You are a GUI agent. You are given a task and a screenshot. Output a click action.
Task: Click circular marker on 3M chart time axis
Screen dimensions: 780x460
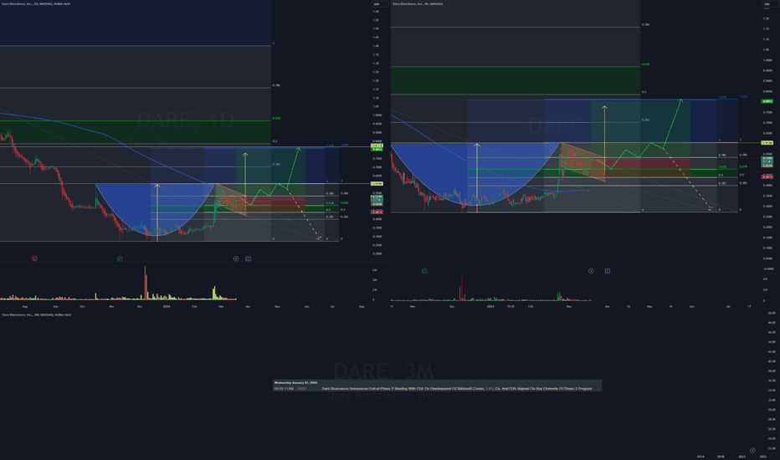[x=752, y=451]
